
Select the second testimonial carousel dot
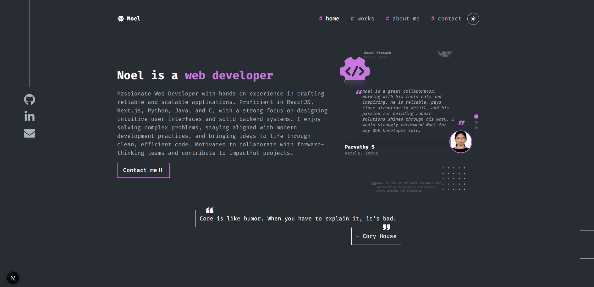click(x=476, y=122)
